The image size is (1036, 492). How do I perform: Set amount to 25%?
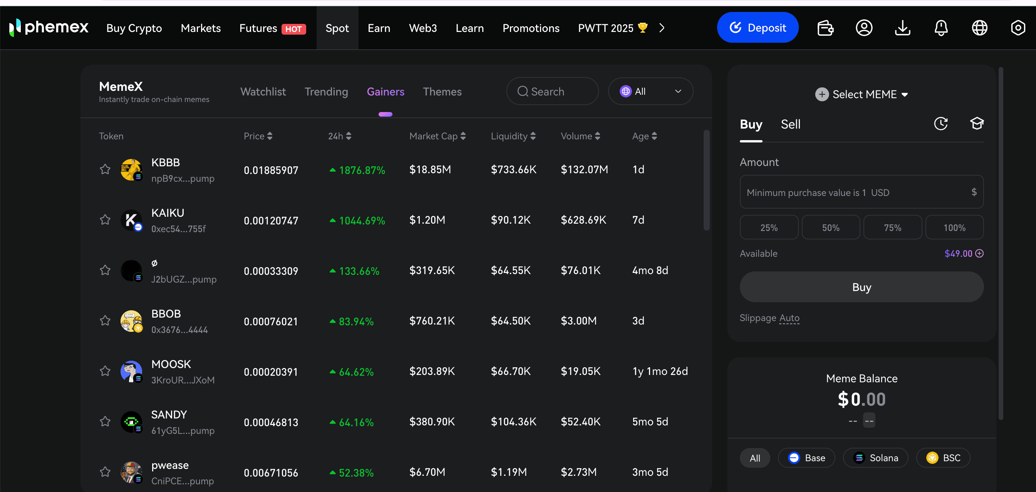click(x=769, y=228)
